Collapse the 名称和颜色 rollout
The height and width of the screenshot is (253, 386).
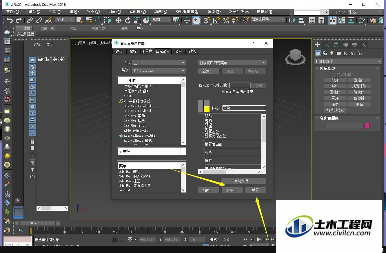click(329, 118)
